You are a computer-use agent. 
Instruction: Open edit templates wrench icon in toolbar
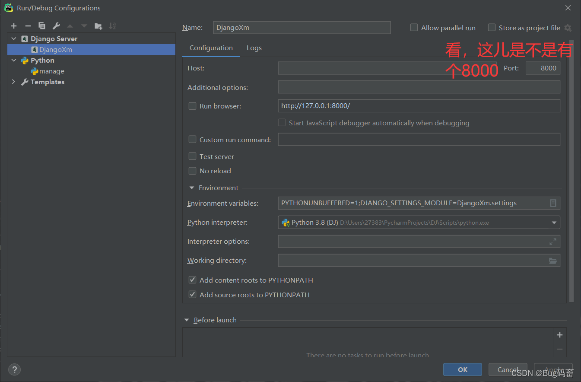[x=56, y=26]
